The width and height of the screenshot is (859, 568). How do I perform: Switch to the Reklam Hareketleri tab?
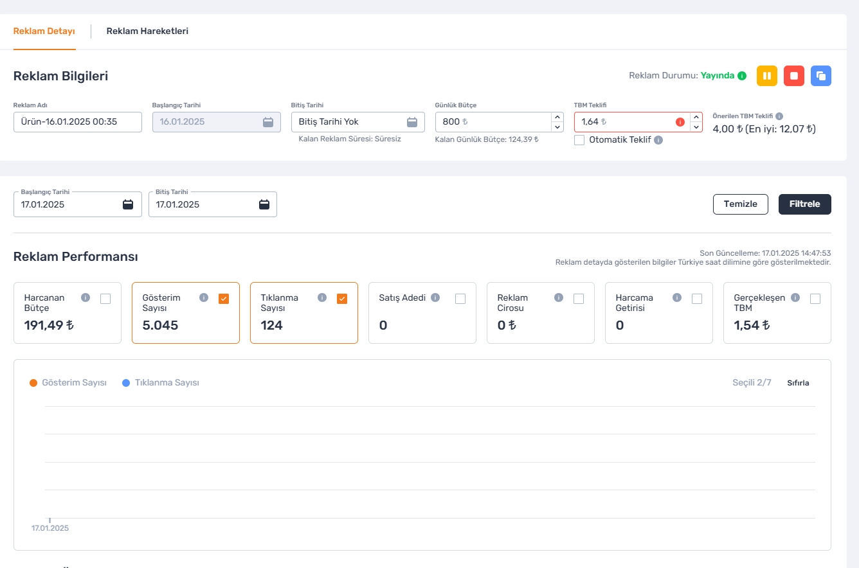(x=147, y=31)
